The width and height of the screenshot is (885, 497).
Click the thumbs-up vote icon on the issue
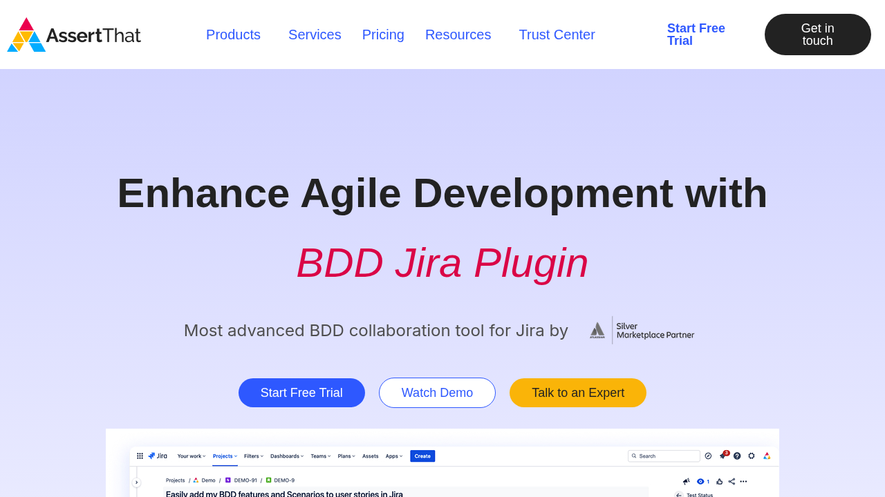tap(719, 481)
